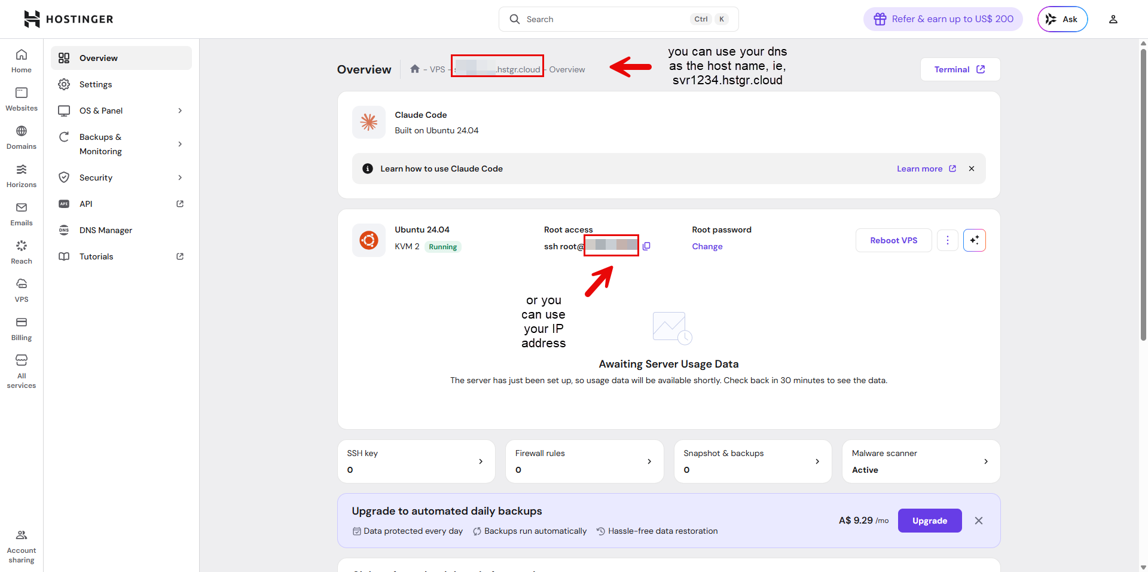The width and height of the screenshot is (1148, 572).
Task: Expand the OS & Panel menu
Action: [x=121, y=111]
